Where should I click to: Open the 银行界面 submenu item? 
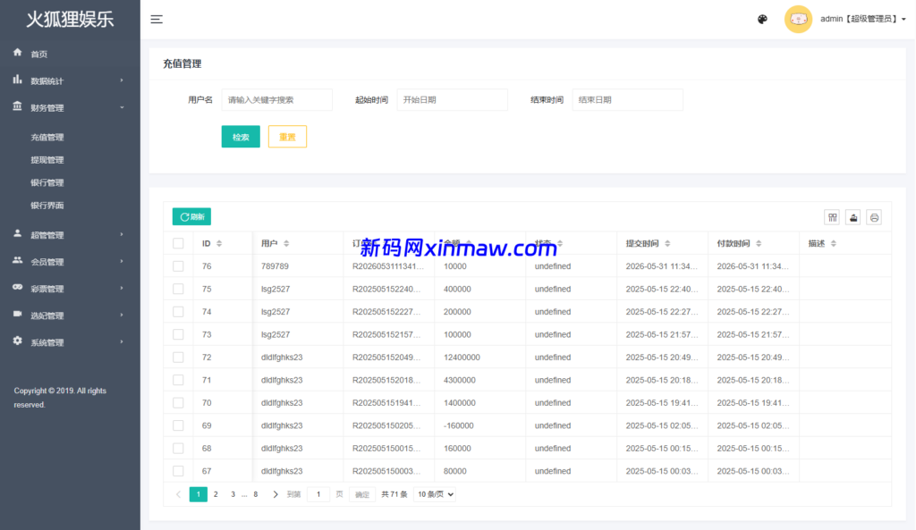[x=47, y=206]
